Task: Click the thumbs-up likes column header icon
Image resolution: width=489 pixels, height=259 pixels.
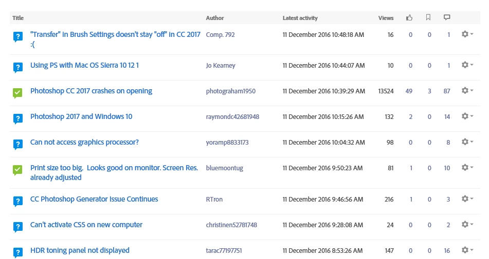Action: click(x=409, y=18)
